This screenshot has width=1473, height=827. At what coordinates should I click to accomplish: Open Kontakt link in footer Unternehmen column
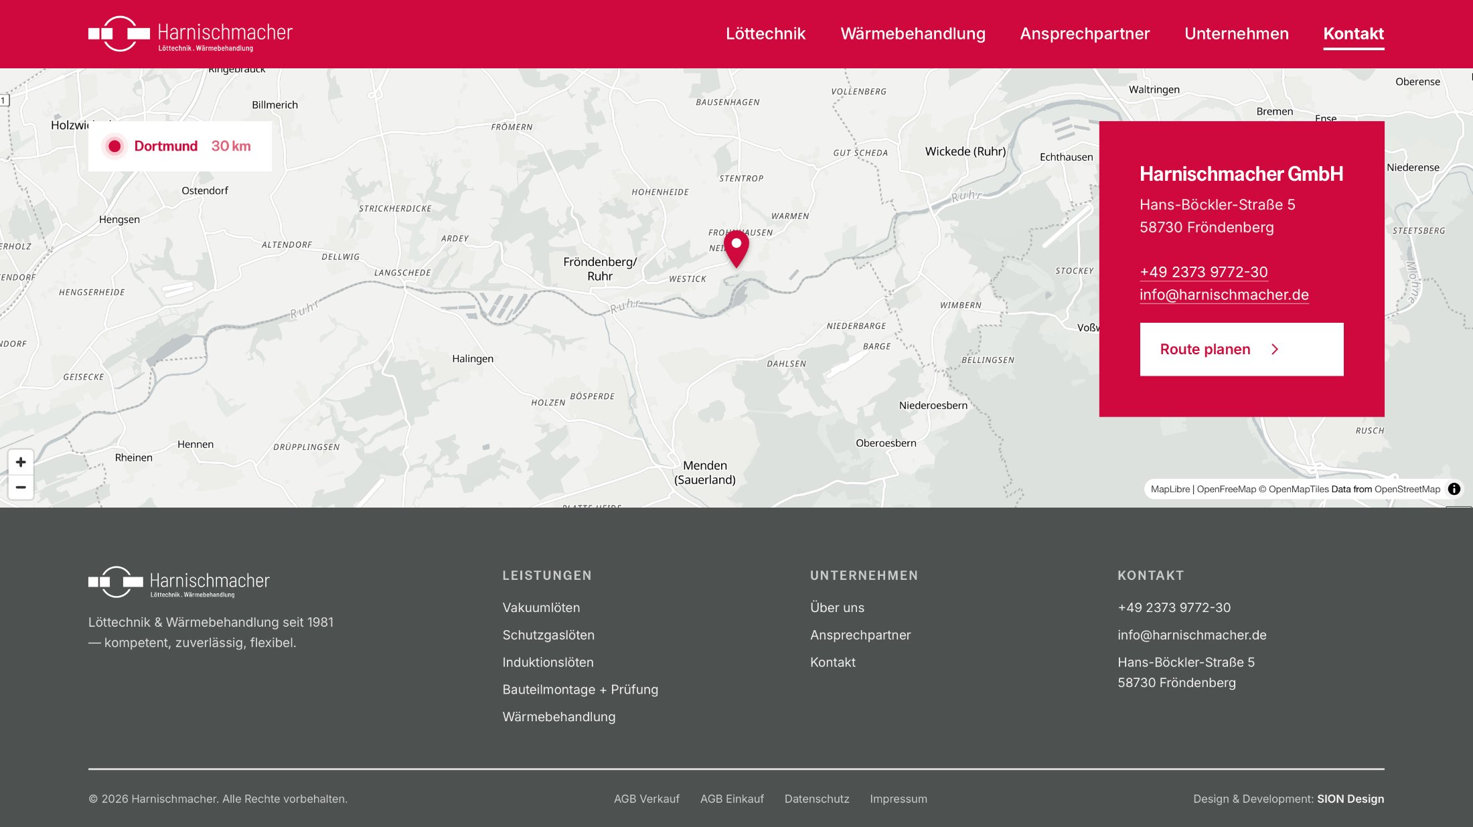tap(832, 662)
